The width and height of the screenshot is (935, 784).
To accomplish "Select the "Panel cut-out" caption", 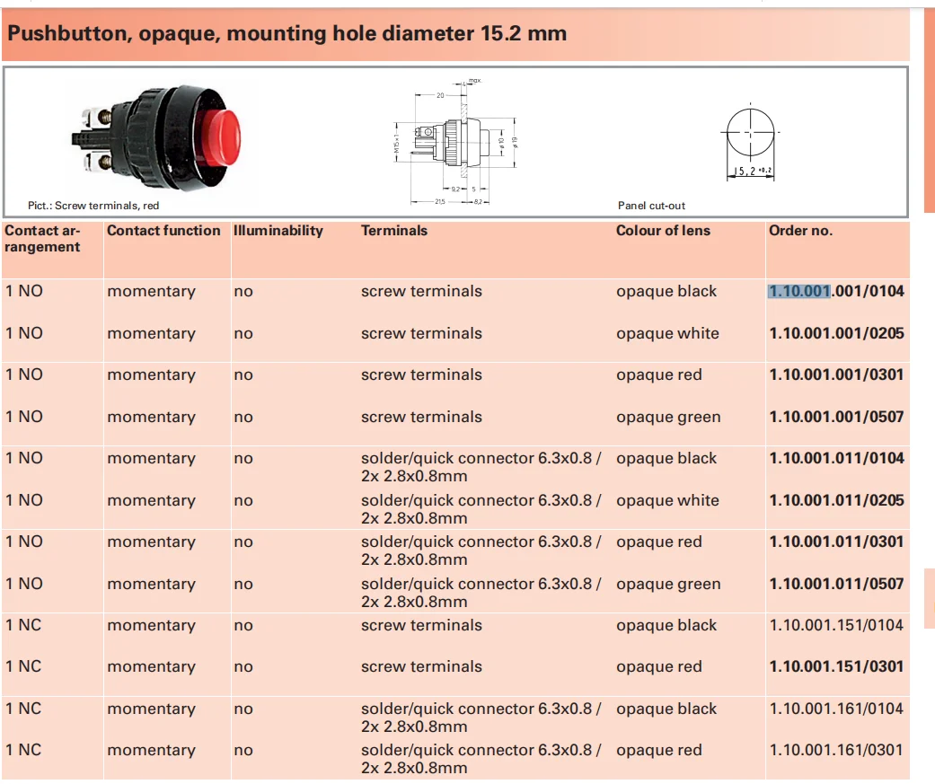I will (651, 206).
